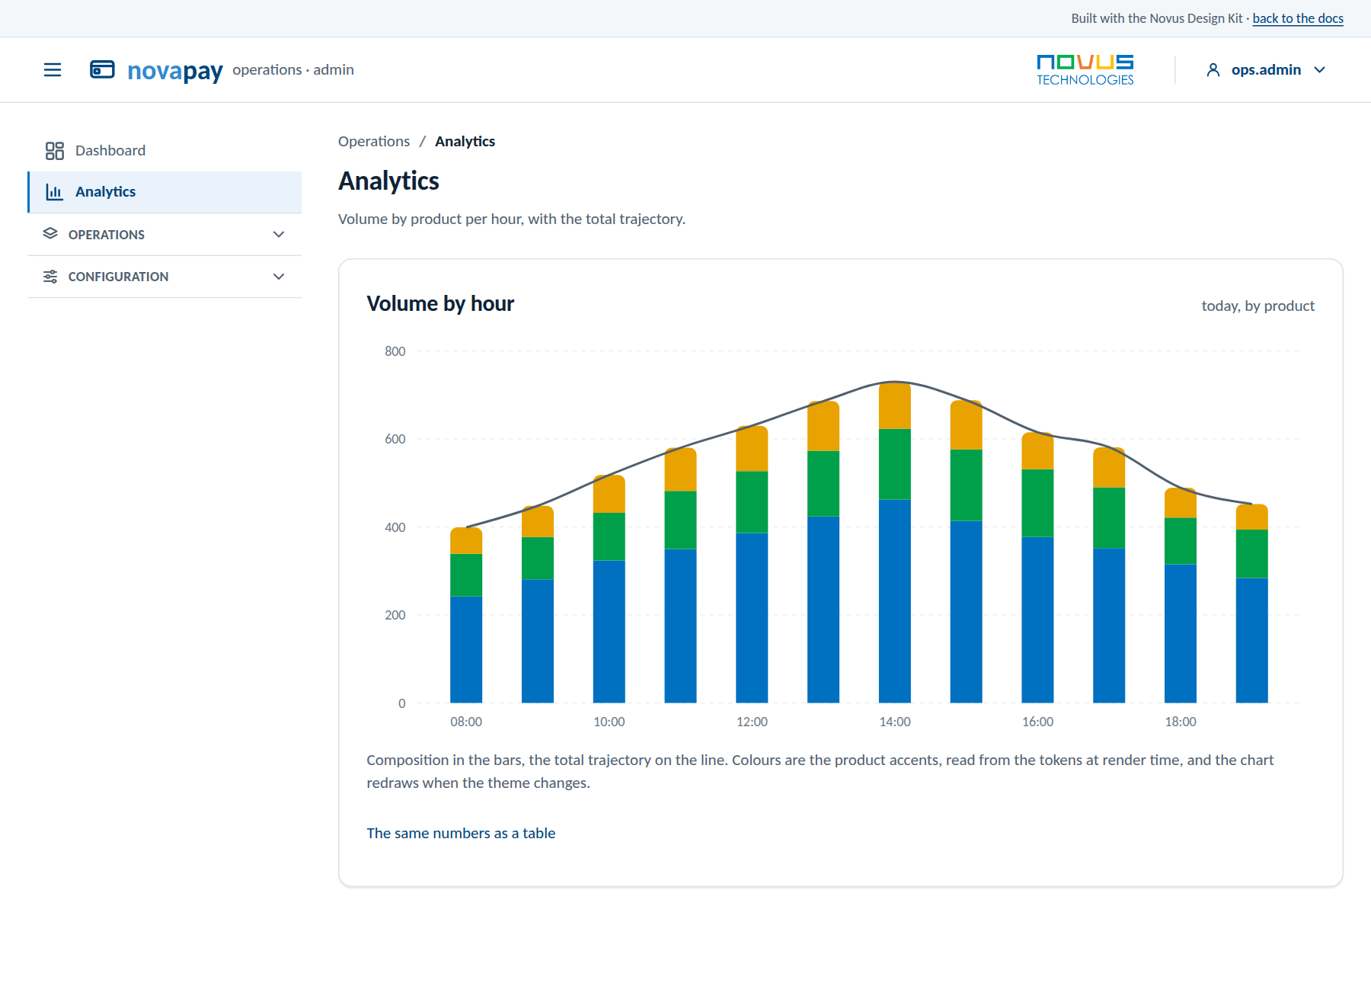Click the Operations layers icon

[50, 234]
